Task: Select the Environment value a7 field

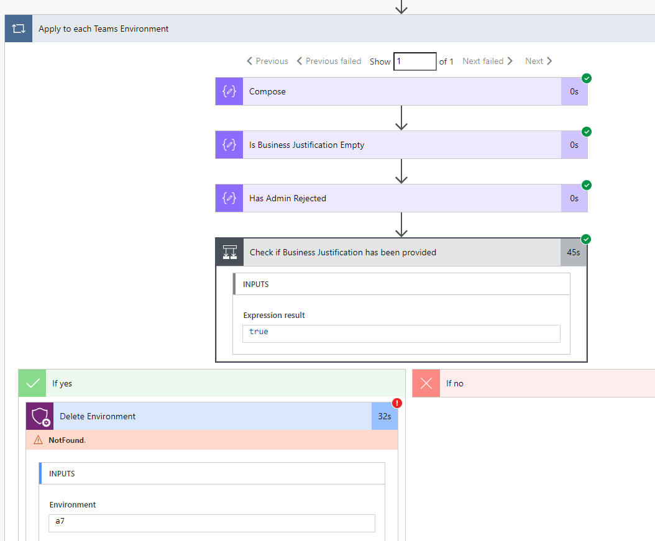Action: (211, 523)
